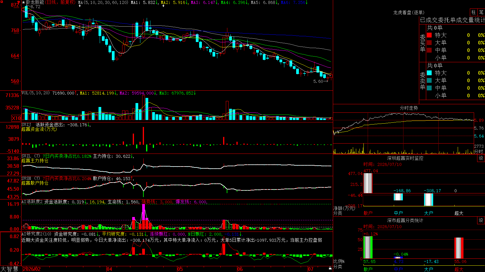Image resolution: width=485 pixels, height=272 pixels.
Task: Click the green MA4: 6.396 value
Action: [234, 2]
